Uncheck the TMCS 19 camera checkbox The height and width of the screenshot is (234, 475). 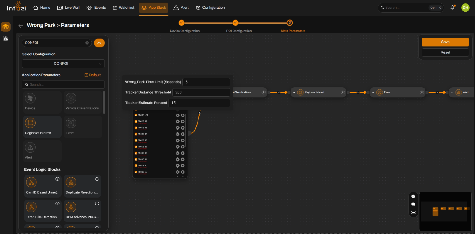click(x=136, y=122)
